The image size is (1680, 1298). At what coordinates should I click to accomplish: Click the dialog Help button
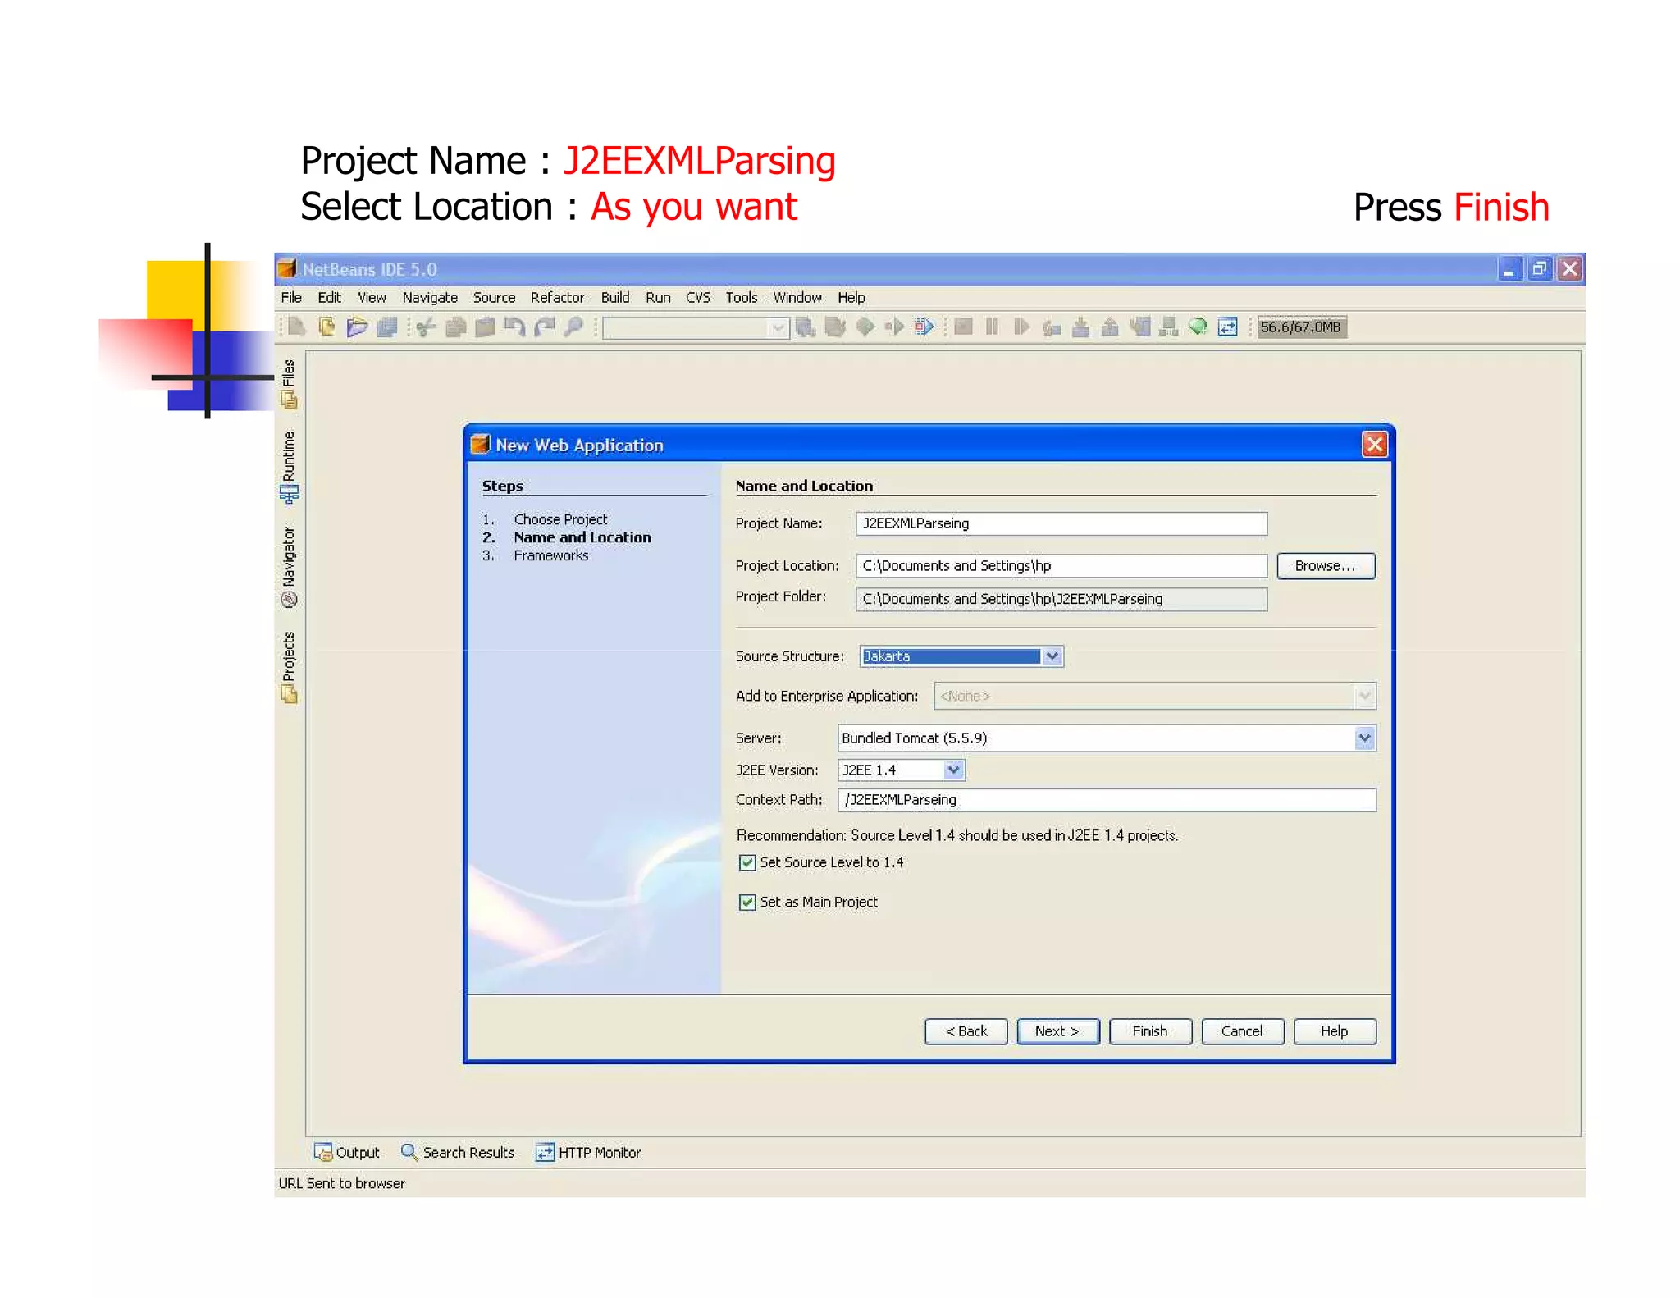tap(1334, 1031)
